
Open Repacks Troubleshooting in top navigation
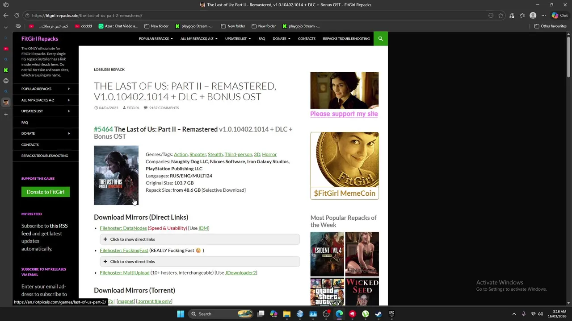346,39
